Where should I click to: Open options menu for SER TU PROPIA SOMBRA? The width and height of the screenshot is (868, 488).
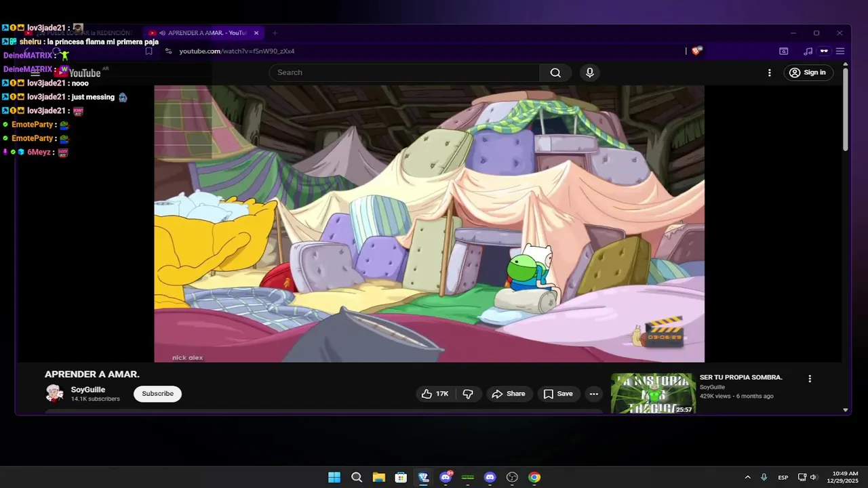[x=810, y=379]
